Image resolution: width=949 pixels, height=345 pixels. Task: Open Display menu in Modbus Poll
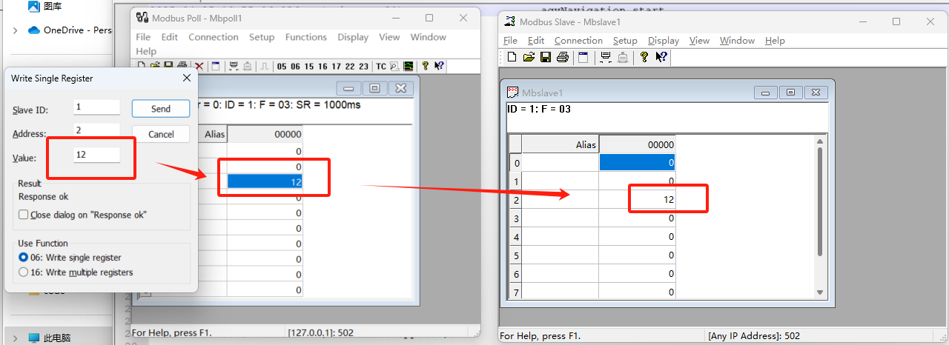(x=353, y=37)
